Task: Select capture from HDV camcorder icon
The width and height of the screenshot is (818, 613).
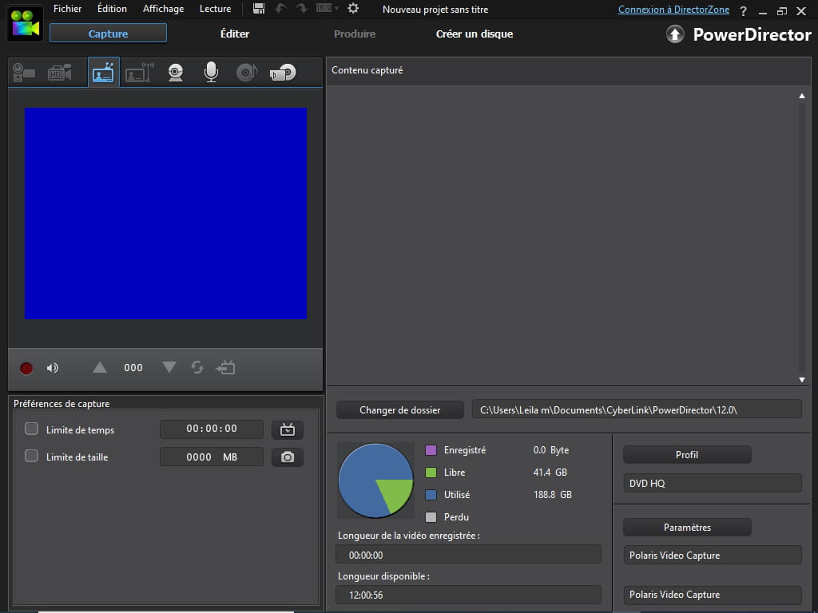Action: (59, 73)
